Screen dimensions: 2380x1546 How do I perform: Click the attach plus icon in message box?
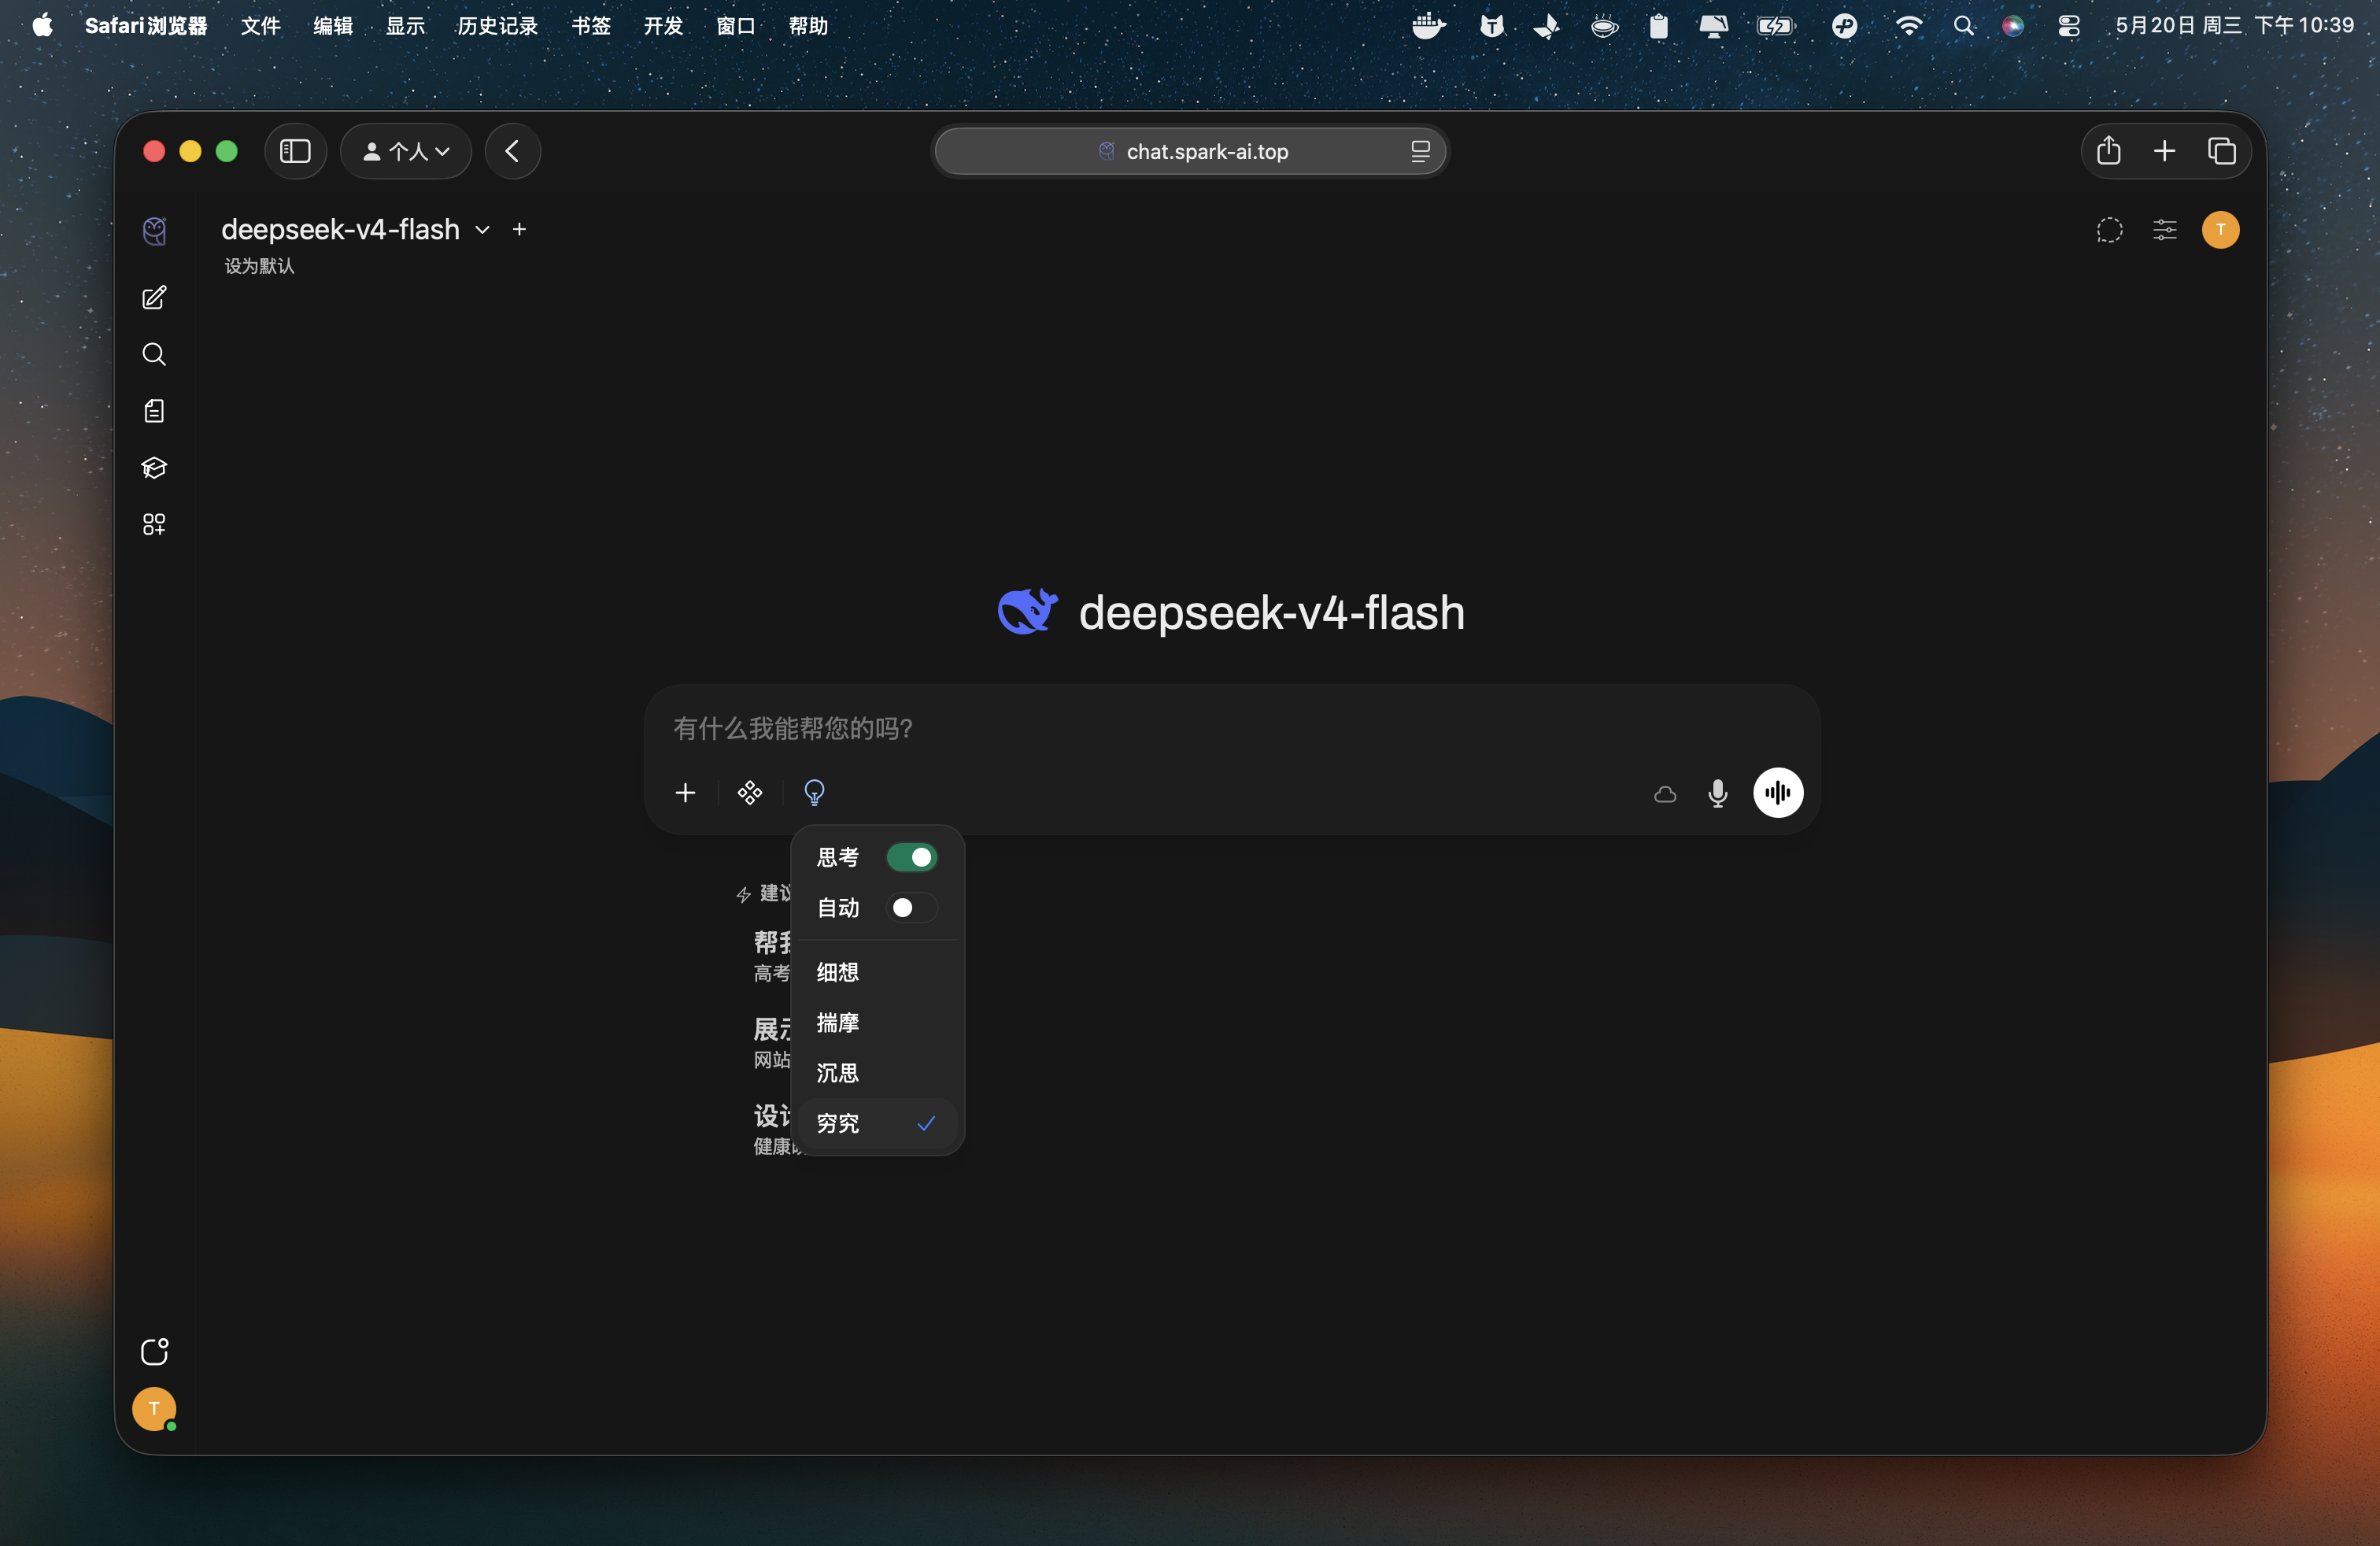pos(685,793)
